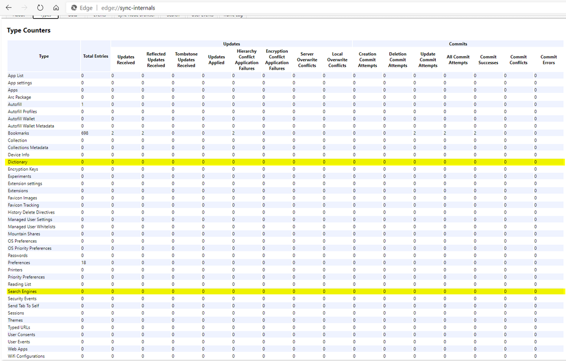Select the Typed URLs row label
566x361 pixels.
tap(19, 328)
